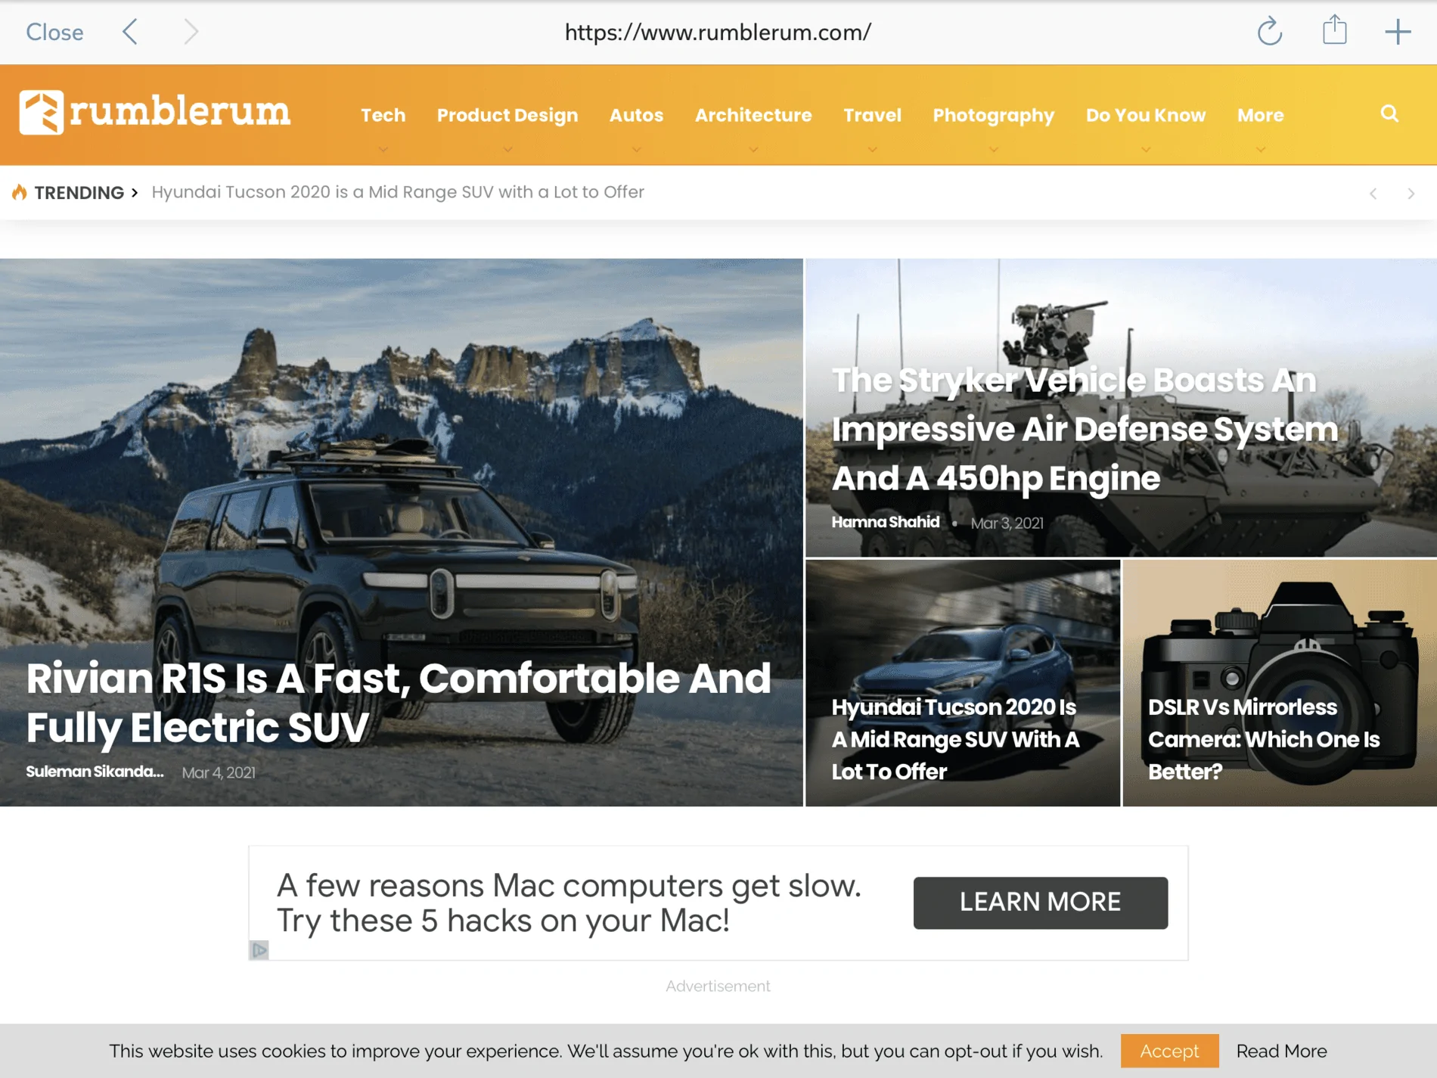Accept the cookie notice
Screen dimensions: 1437x1078
point(1169,1051)
